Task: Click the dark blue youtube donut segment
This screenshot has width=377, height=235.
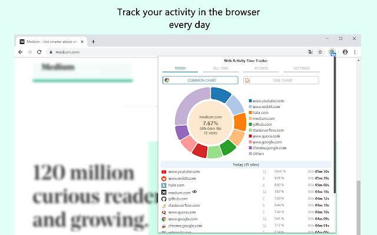Action: click(x=220, y=94)
